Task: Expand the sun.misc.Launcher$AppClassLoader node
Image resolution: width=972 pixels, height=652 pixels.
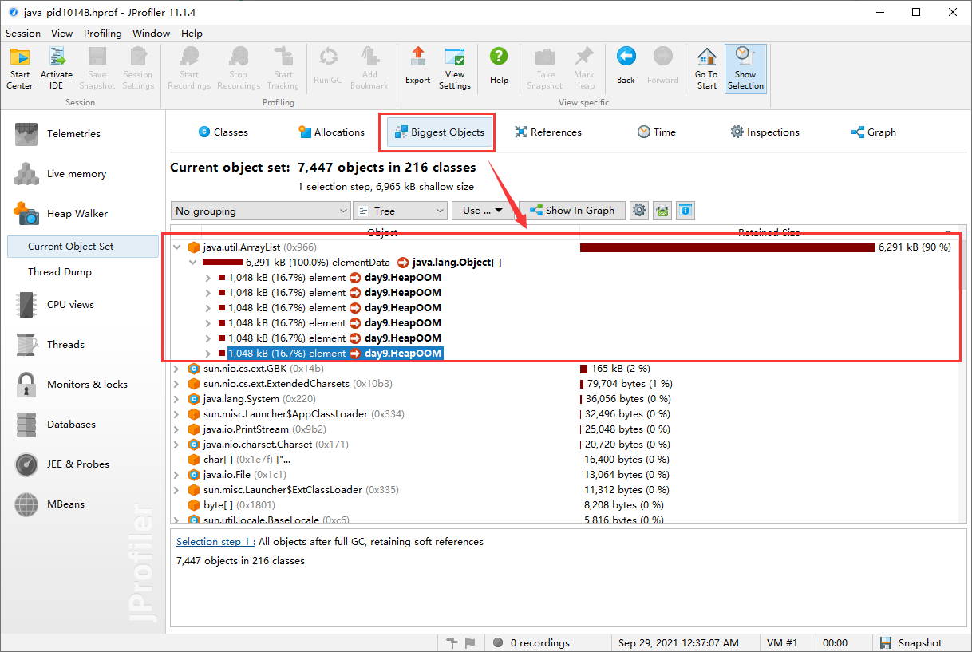Action: tap(178, 414)
